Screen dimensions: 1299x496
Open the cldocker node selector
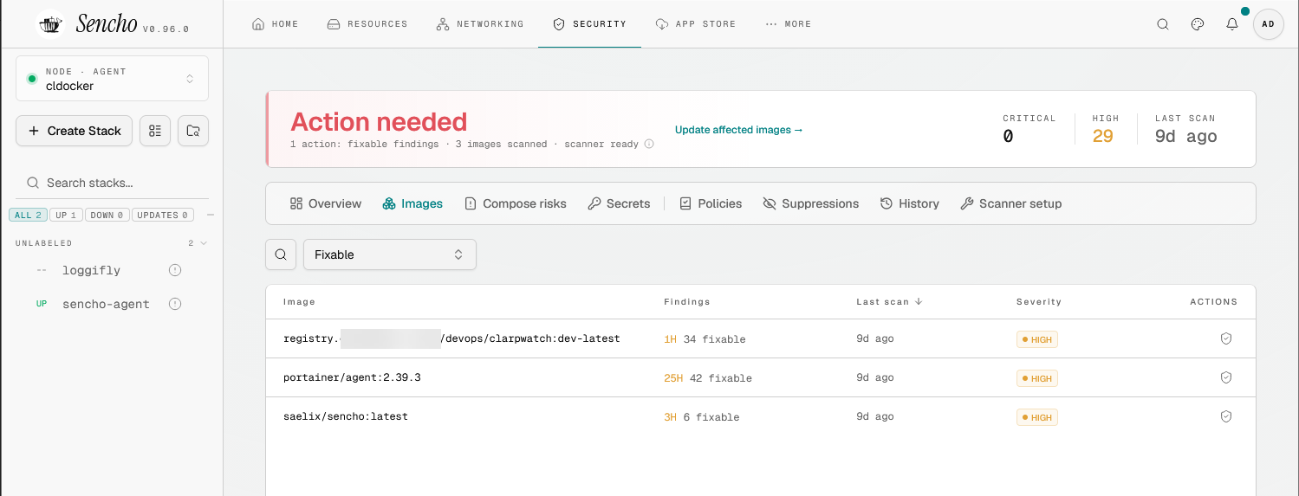[x=112, y=79]
